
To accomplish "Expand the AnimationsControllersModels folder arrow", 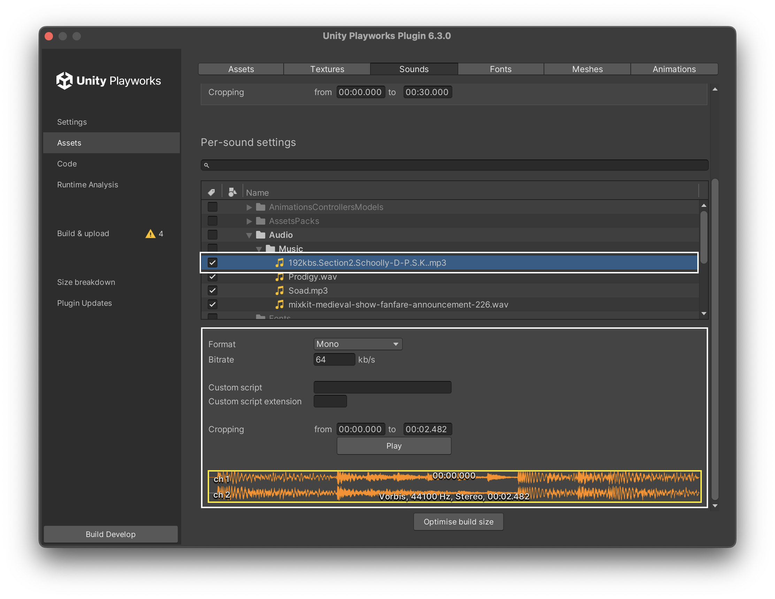I will point(249,207).
